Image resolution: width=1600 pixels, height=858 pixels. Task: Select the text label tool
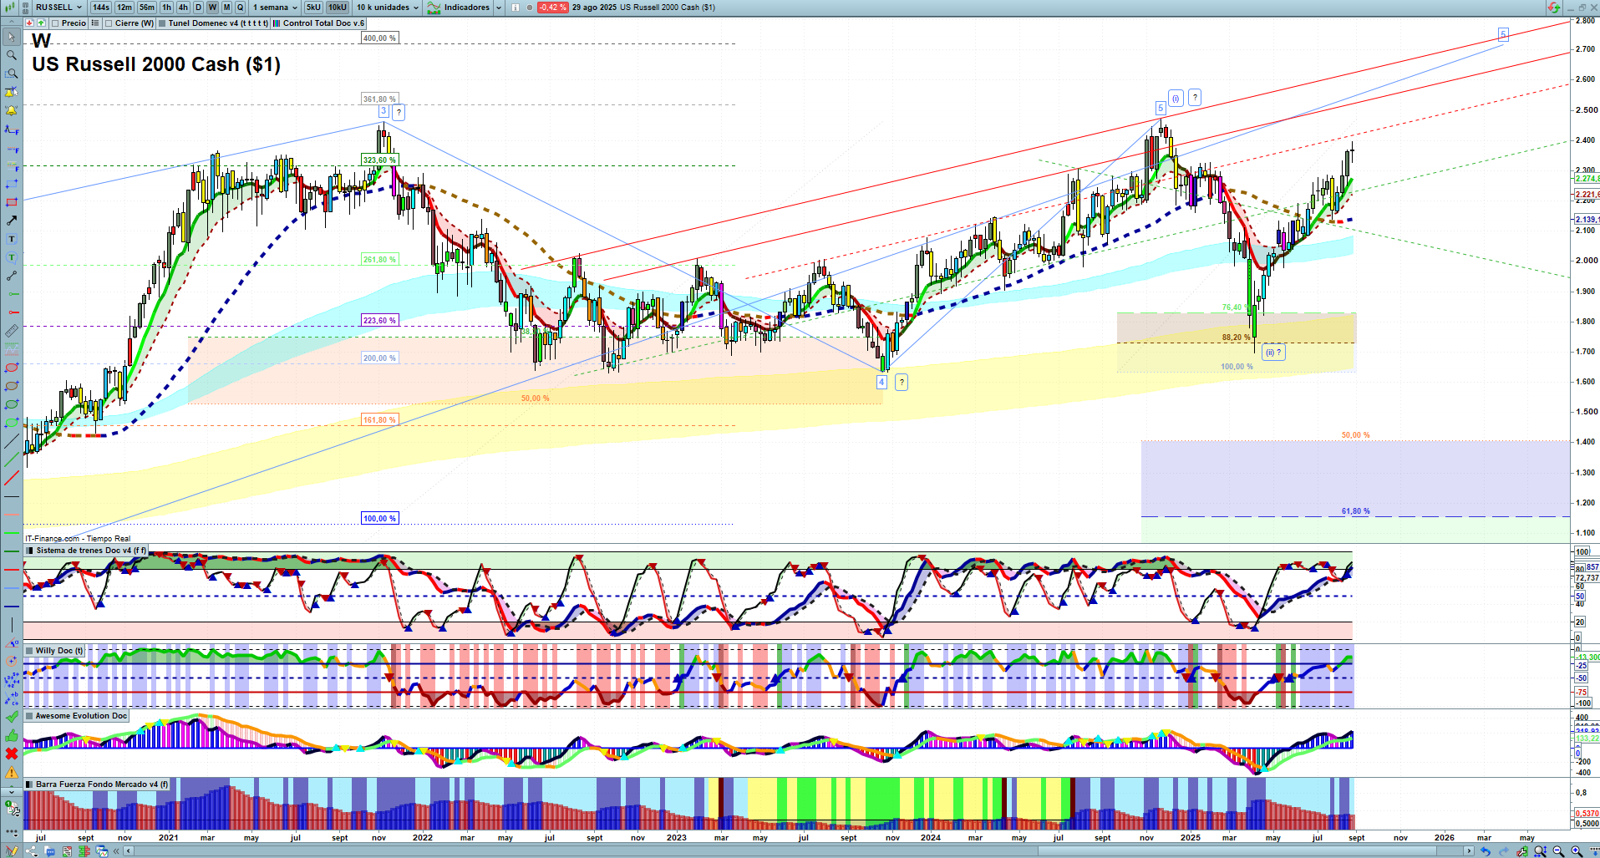pos(12,239)
